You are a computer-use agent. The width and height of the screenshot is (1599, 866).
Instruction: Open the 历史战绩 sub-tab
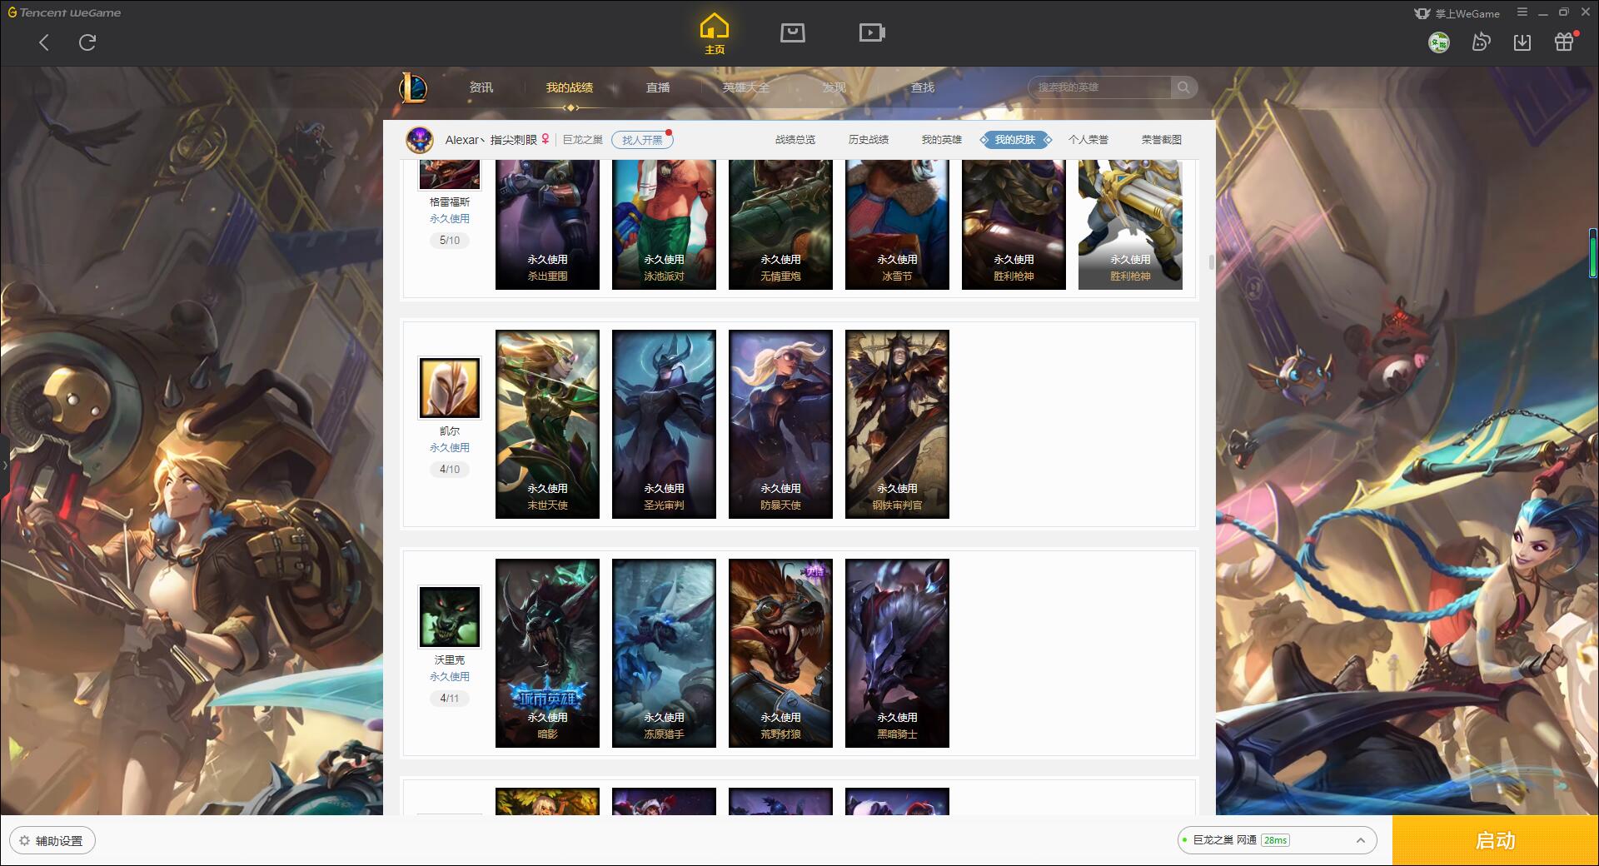[869, 140]
